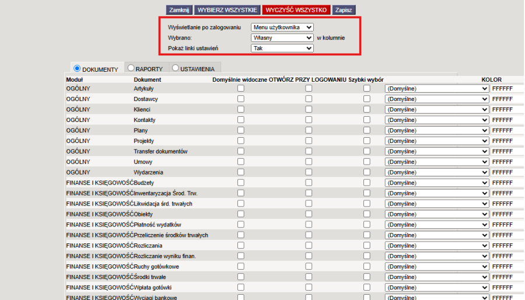
Task: Click the Szybki wybór column header
Action: pos(366,80)
